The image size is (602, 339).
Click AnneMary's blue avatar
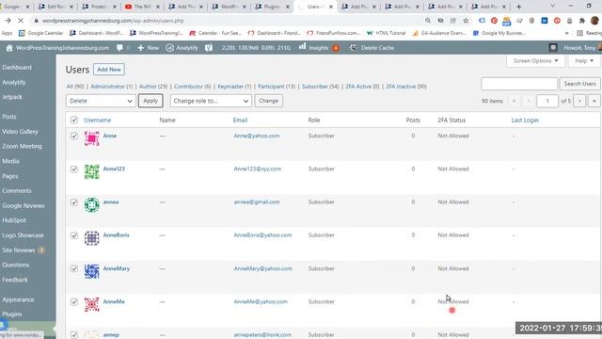(92, 271)
